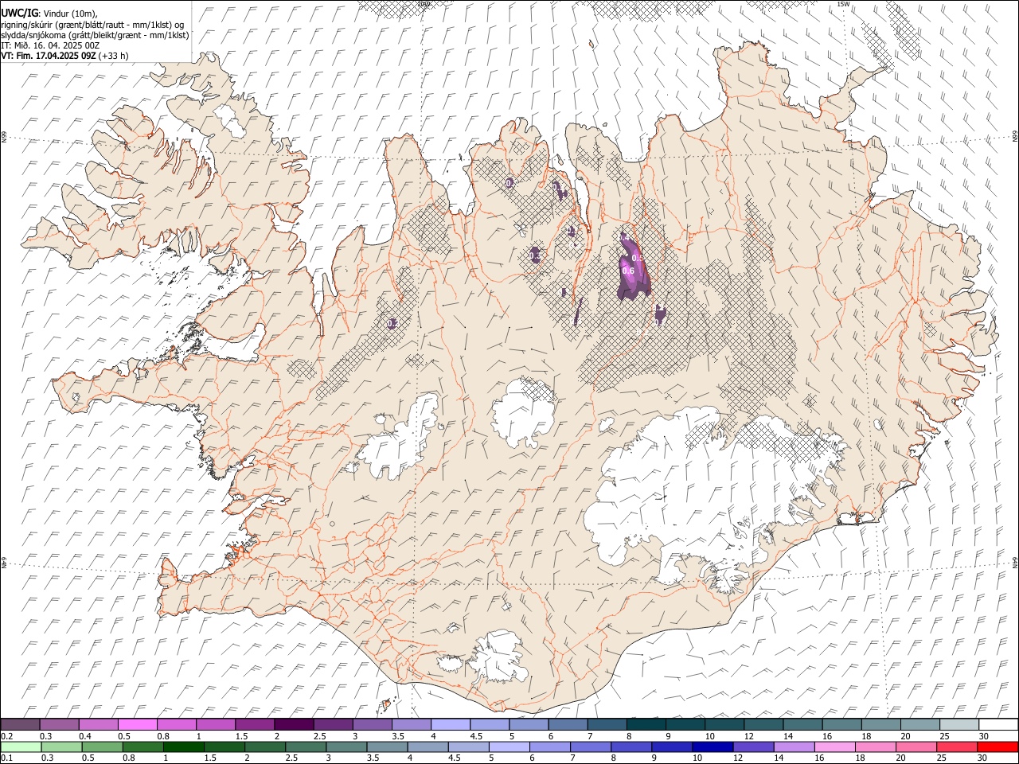Image resolution: width=1019 pixels, height=764 pixels.
Task: Choose the 7 medium blue rain legend swatch
Action: click(x=590, y=746)
